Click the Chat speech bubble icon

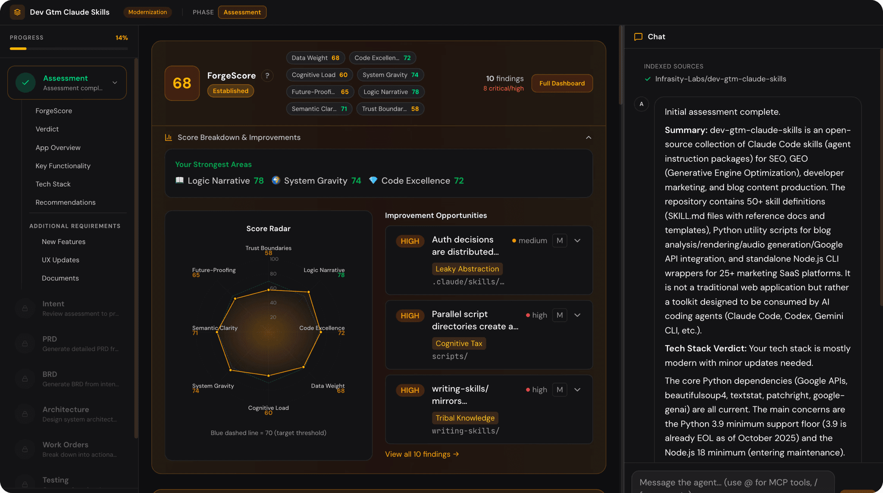pyautogui.click(x=638, y=37)
